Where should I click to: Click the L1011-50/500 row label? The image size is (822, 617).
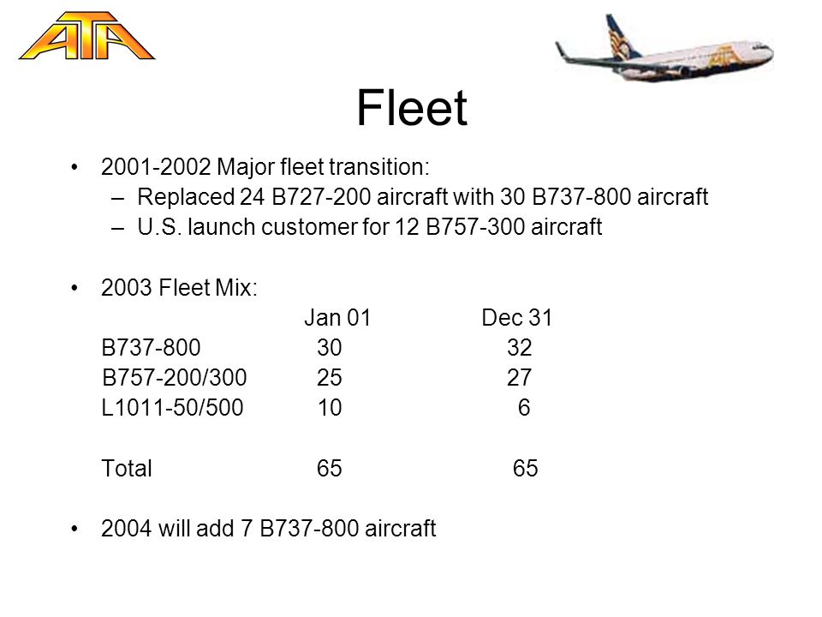coord(172,407)
